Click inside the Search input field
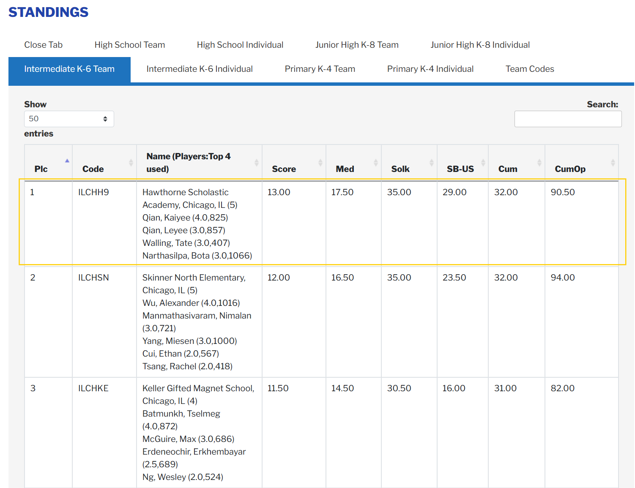The width and height of the screenshot is (635, 488). point(567,119)
